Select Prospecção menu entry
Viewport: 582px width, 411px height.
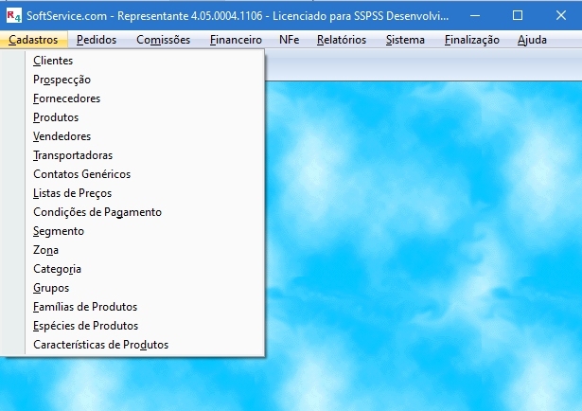[x=62, y=80]
